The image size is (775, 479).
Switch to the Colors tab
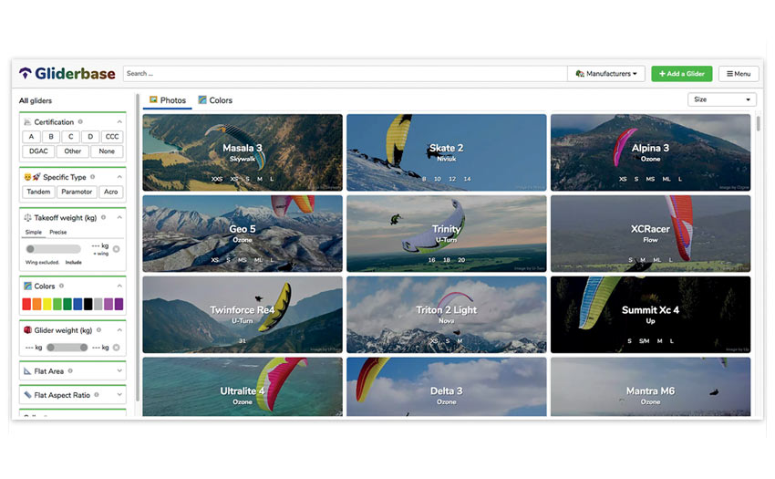pos(215,100)
